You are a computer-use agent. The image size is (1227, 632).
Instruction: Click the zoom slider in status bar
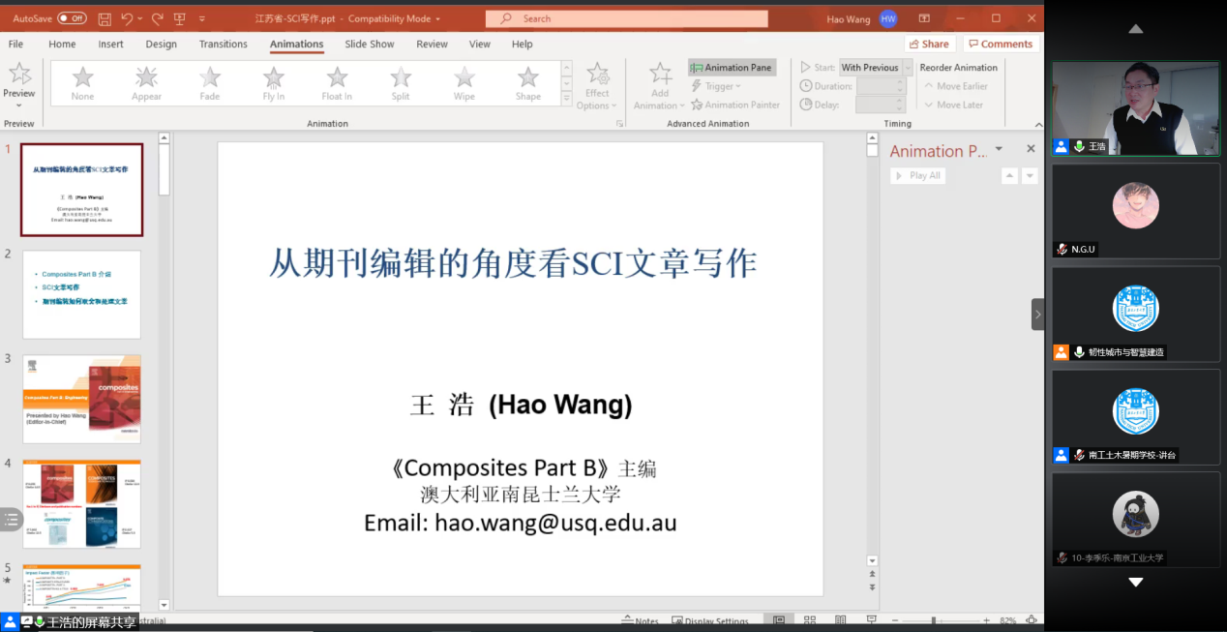pos(934,621)
